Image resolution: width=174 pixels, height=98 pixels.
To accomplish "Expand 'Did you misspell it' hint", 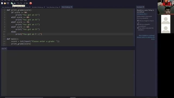I will click(x=138, y=24).
